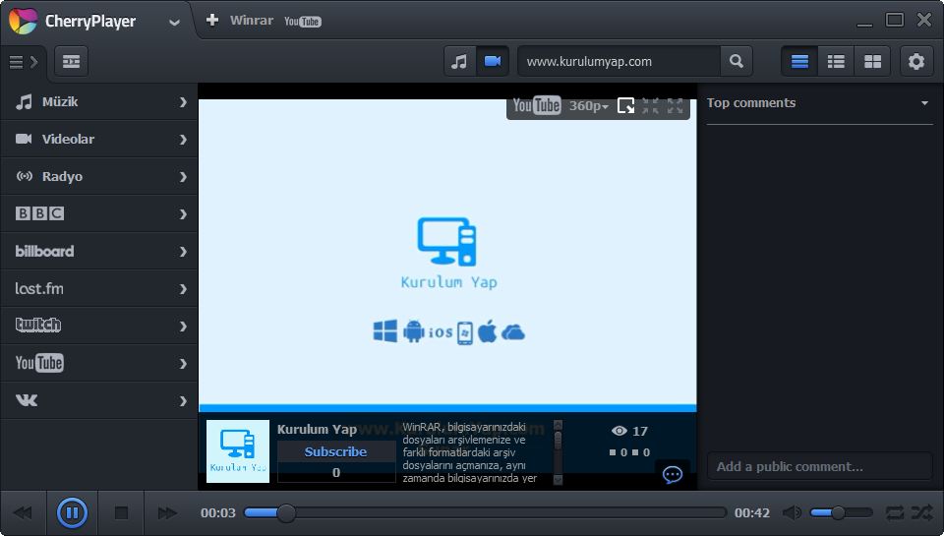944x536 pixels.
Task: Select the grid thumbnails view mode
Action: [x=872, y=61]
